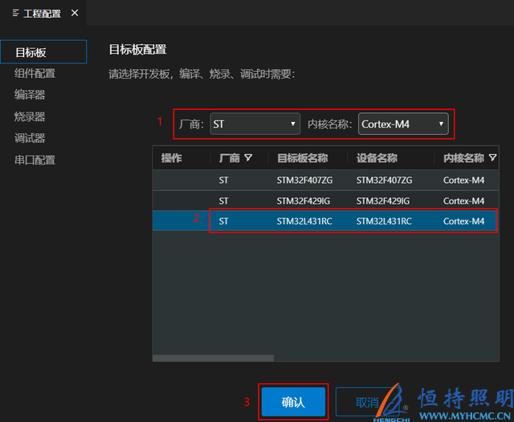
Task: Open the 目标板 settings section
Action: click(x=43, y=51)
